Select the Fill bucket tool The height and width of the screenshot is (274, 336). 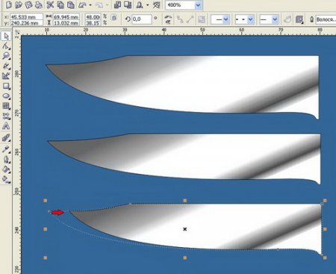[x=6, y=169]
